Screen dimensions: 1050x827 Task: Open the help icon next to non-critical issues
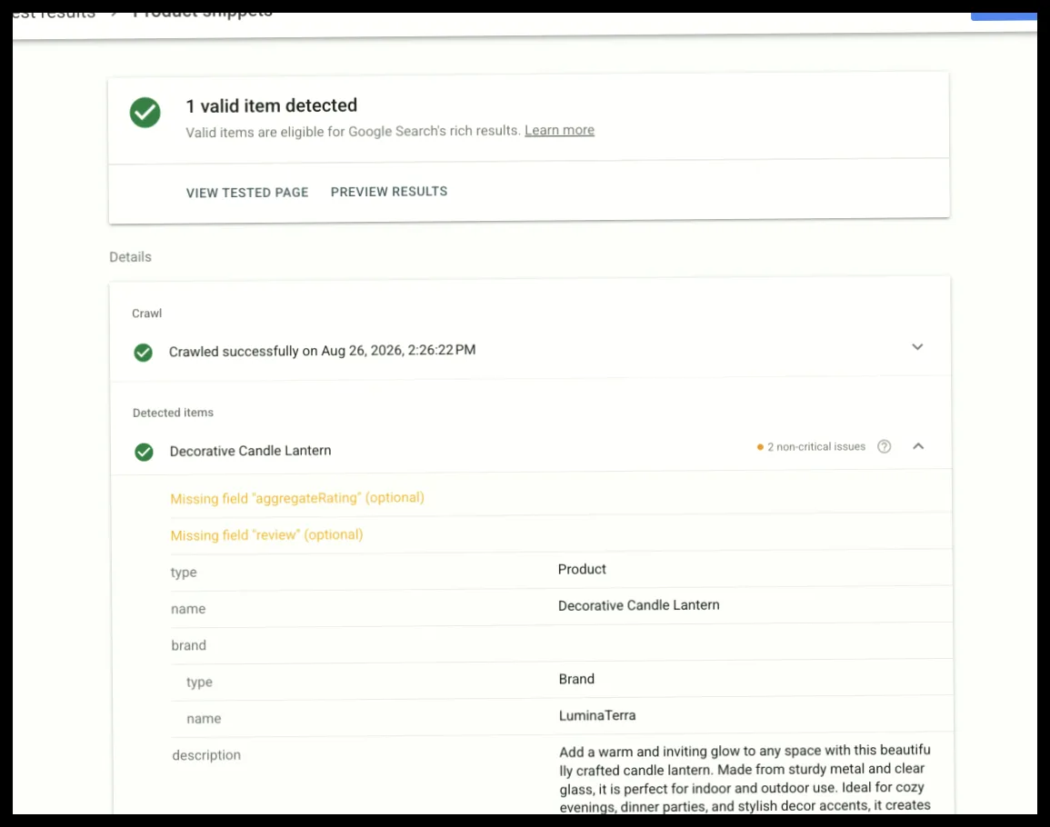coord(884,446)
